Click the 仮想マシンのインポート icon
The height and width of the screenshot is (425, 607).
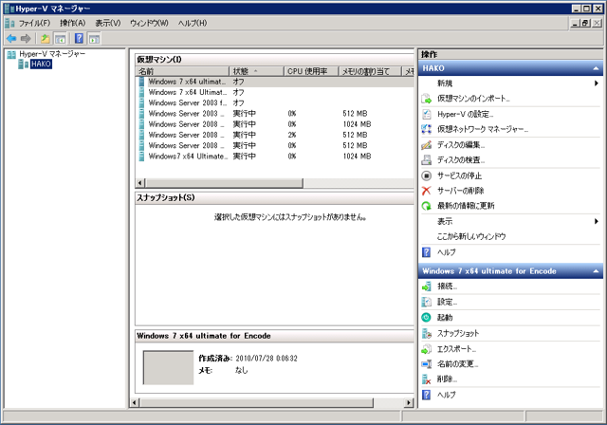426,99
